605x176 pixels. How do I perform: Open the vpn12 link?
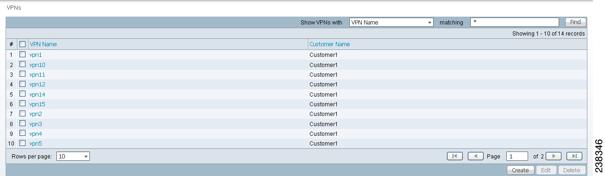point(38,85)
